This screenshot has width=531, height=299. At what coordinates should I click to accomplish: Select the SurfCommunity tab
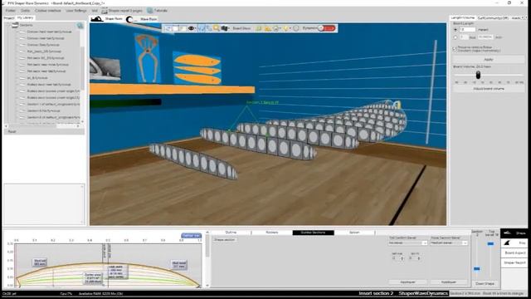click(x=493, y=18)
